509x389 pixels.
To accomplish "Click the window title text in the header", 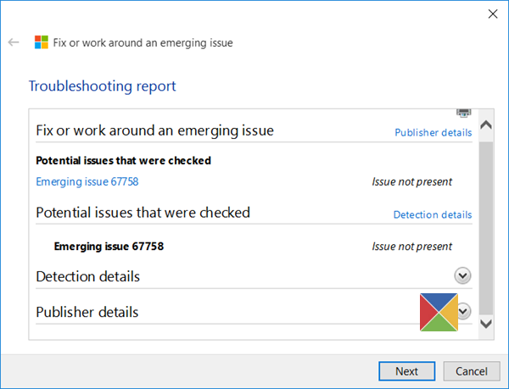I will tap(143, 42).
